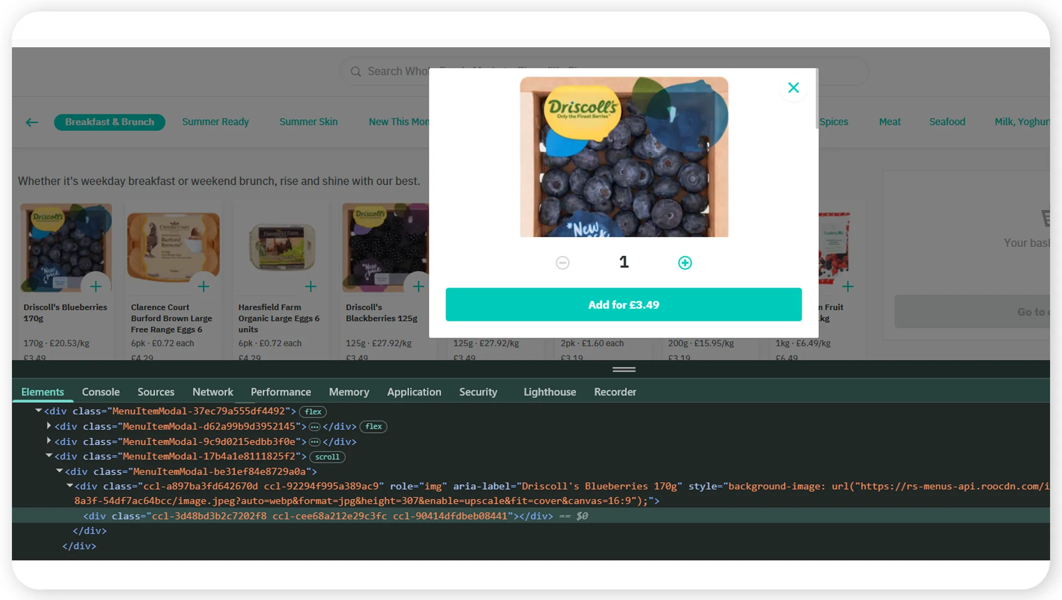The height and width of the screenshot is (600, 1062).
Task: Click Haresfield Farm Organic Large Eggs title
Action: (279, 318)
